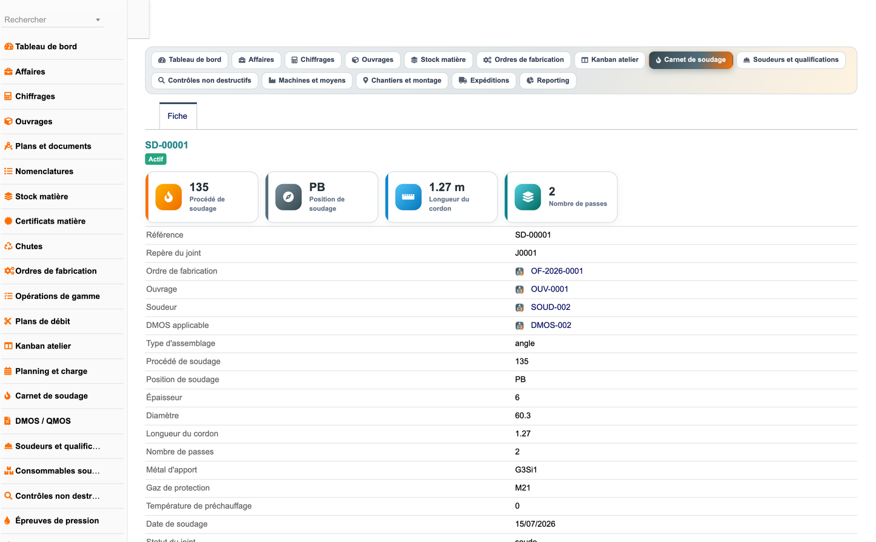The height and width of the screenshot is (542, 876).
Task: Click the teal layers Nombre de passes icon
Action: pos(528,197)
